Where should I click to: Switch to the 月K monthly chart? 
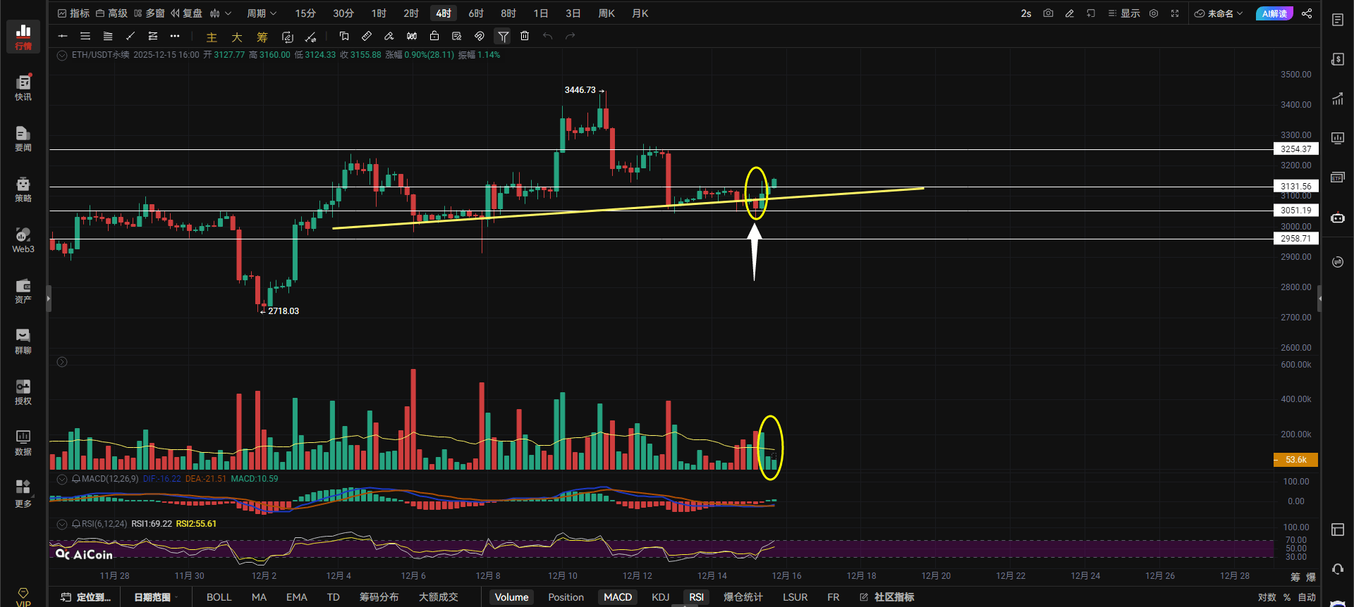tap(640, 13)
